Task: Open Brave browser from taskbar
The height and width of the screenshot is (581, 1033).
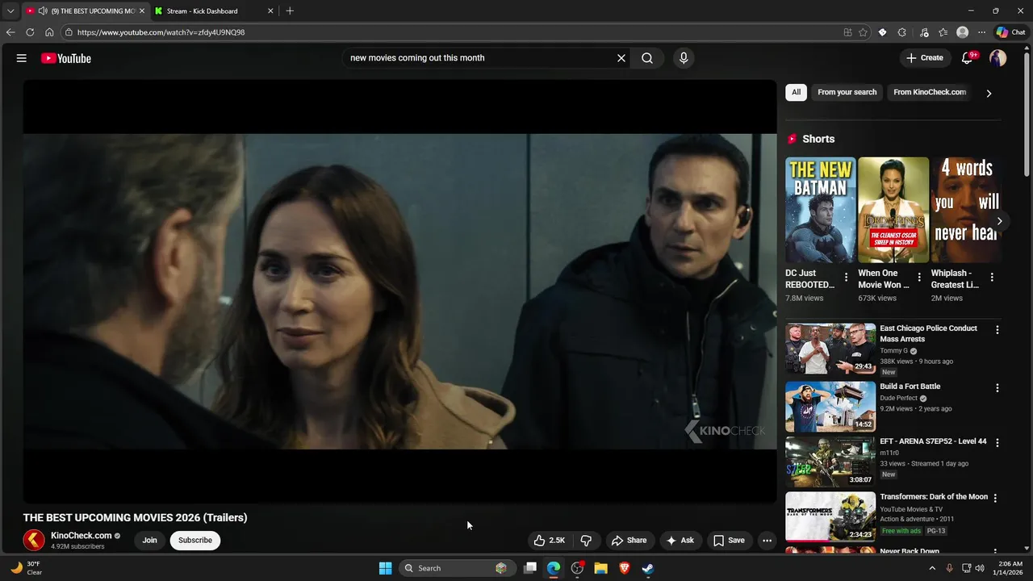Action: [x=624, y=568]
